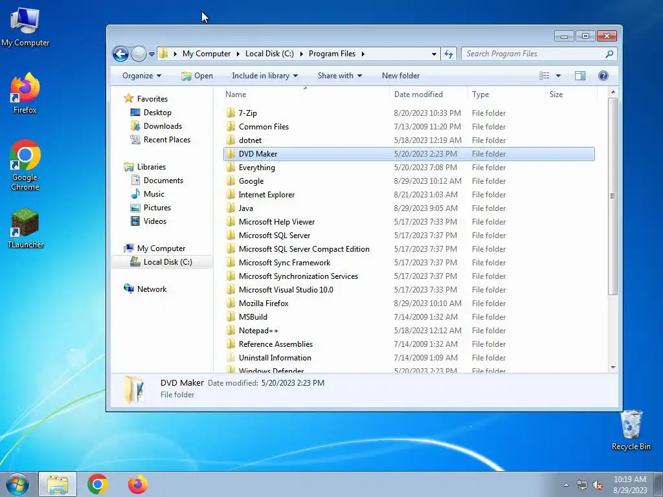Click the Chrome icon in the taskbar

[x=98, y=484]
